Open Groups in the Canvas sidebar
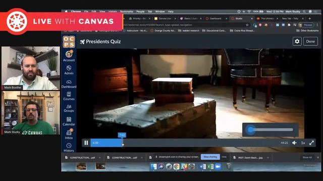Image resolution: width=323 pixels, height=181 pixels. click(69, 108)
